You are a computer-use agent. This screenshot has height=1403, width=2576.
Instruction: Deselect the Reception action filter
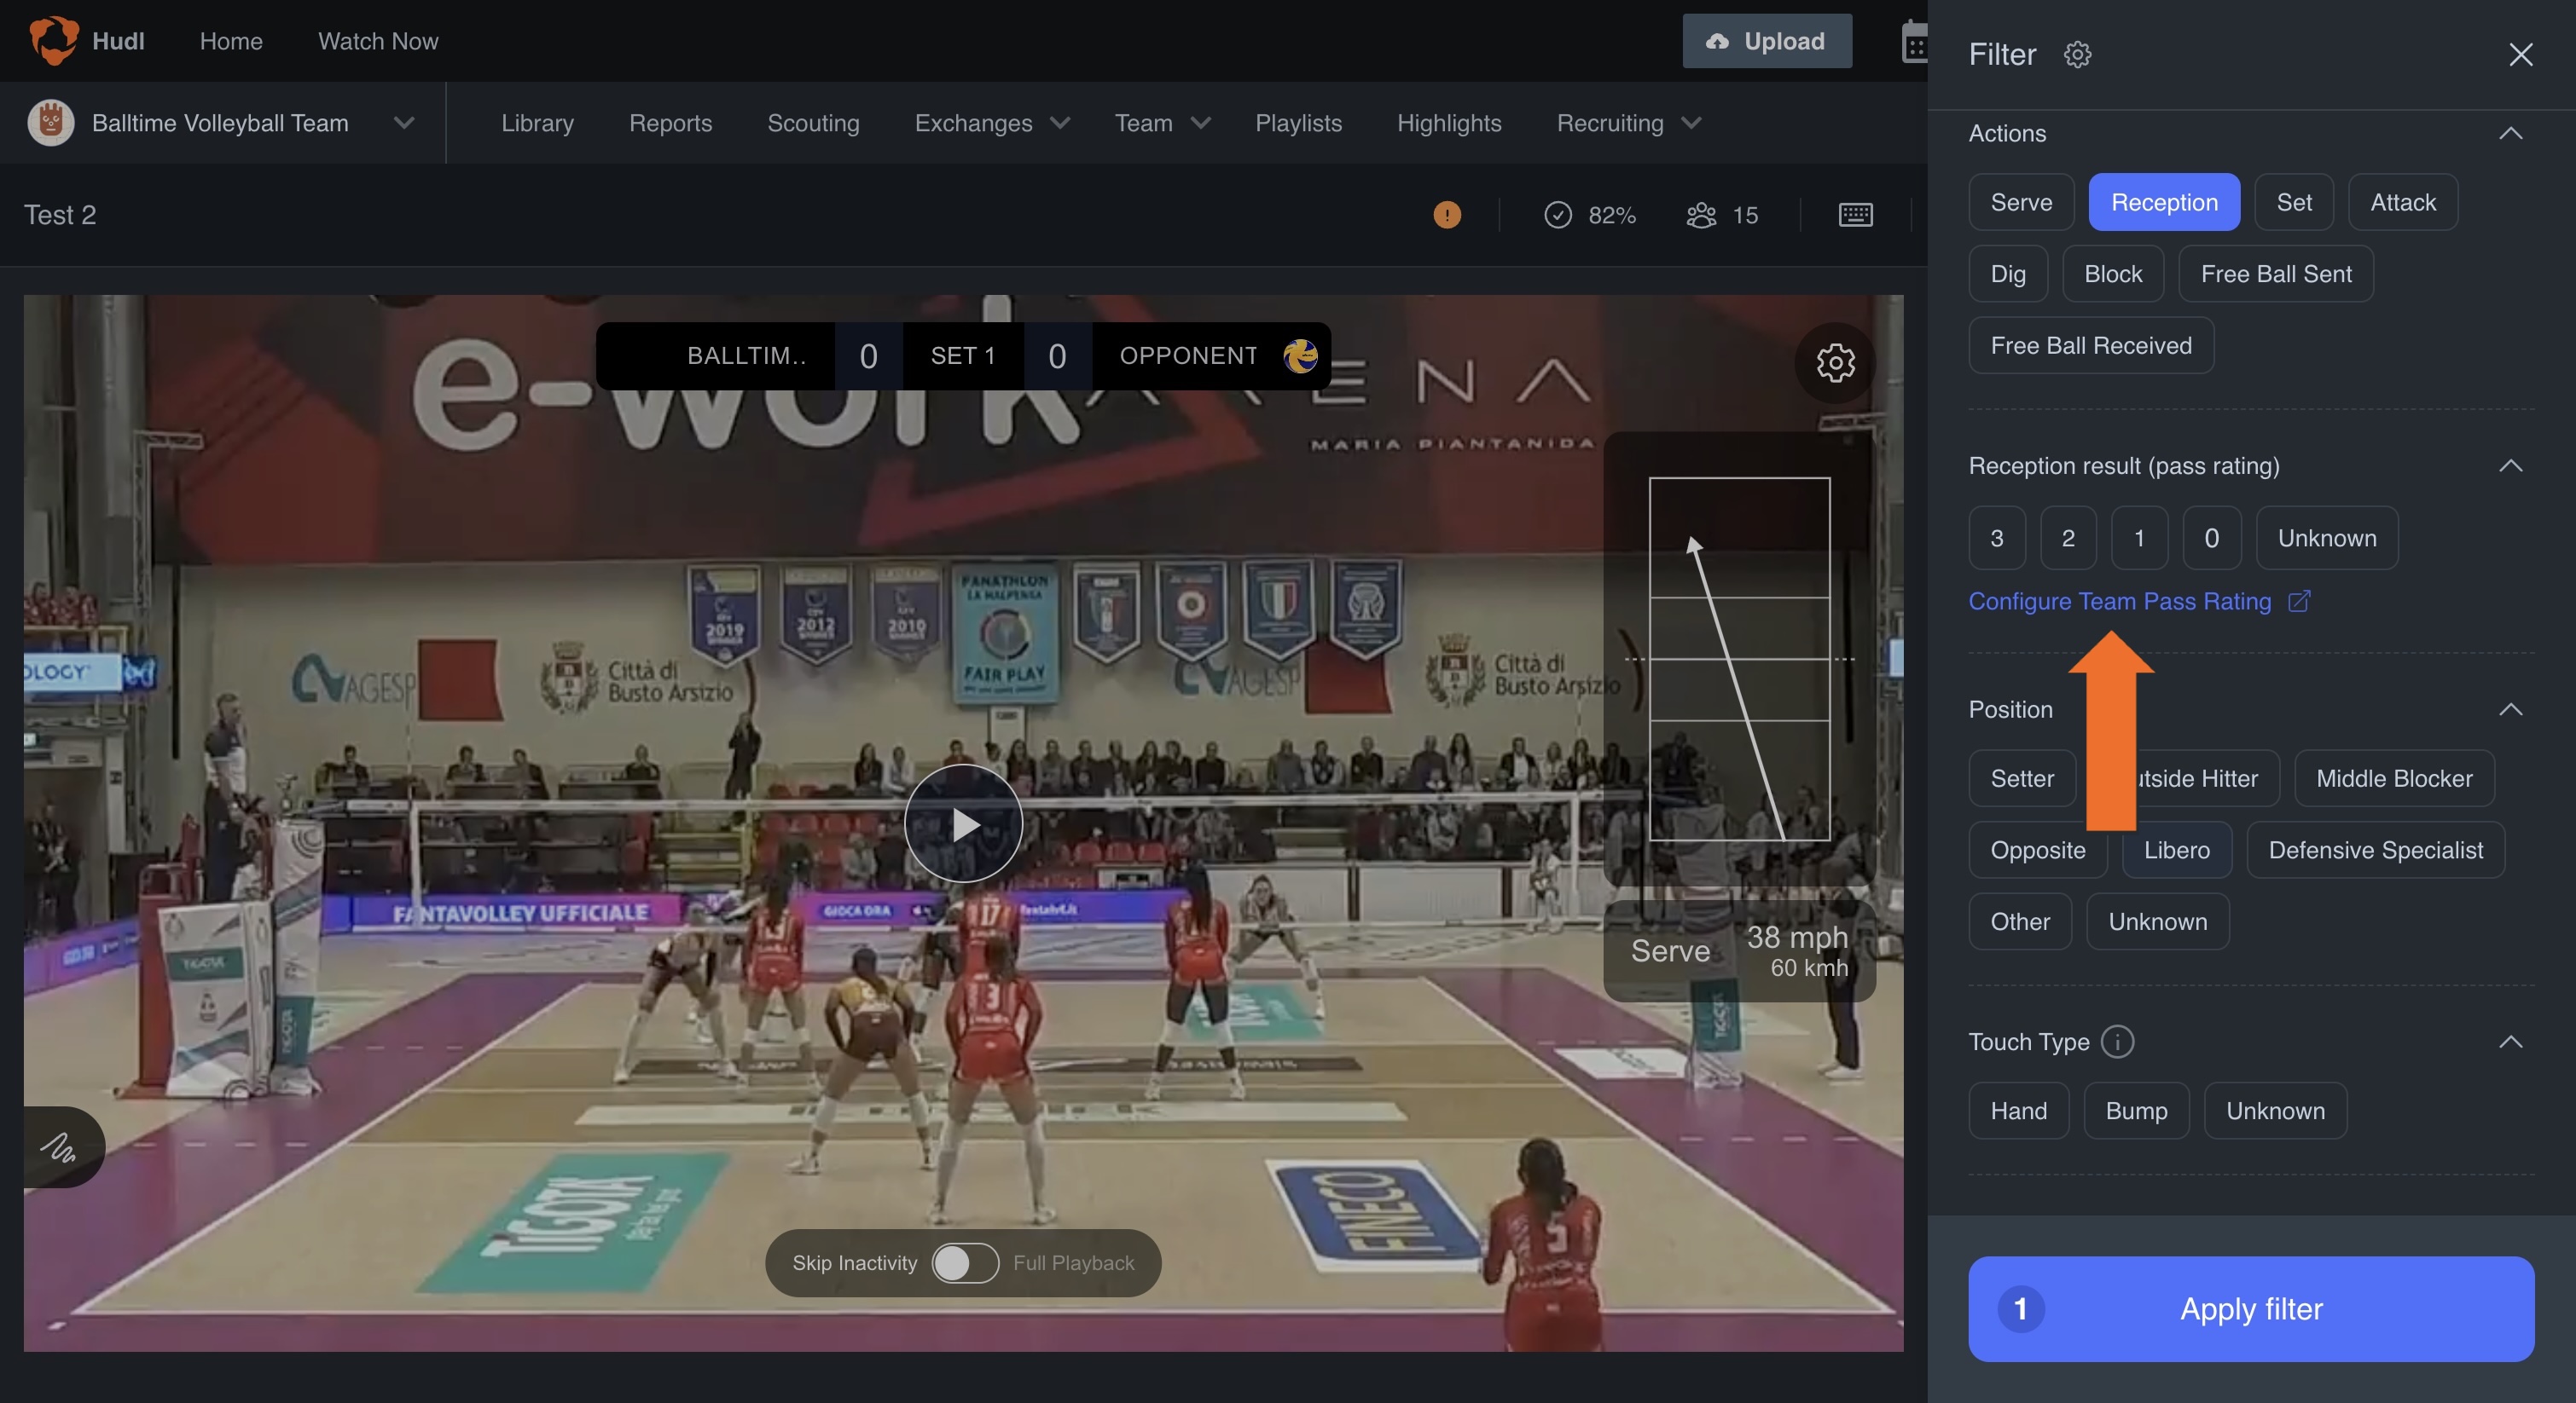click(x=2164, y=202)
